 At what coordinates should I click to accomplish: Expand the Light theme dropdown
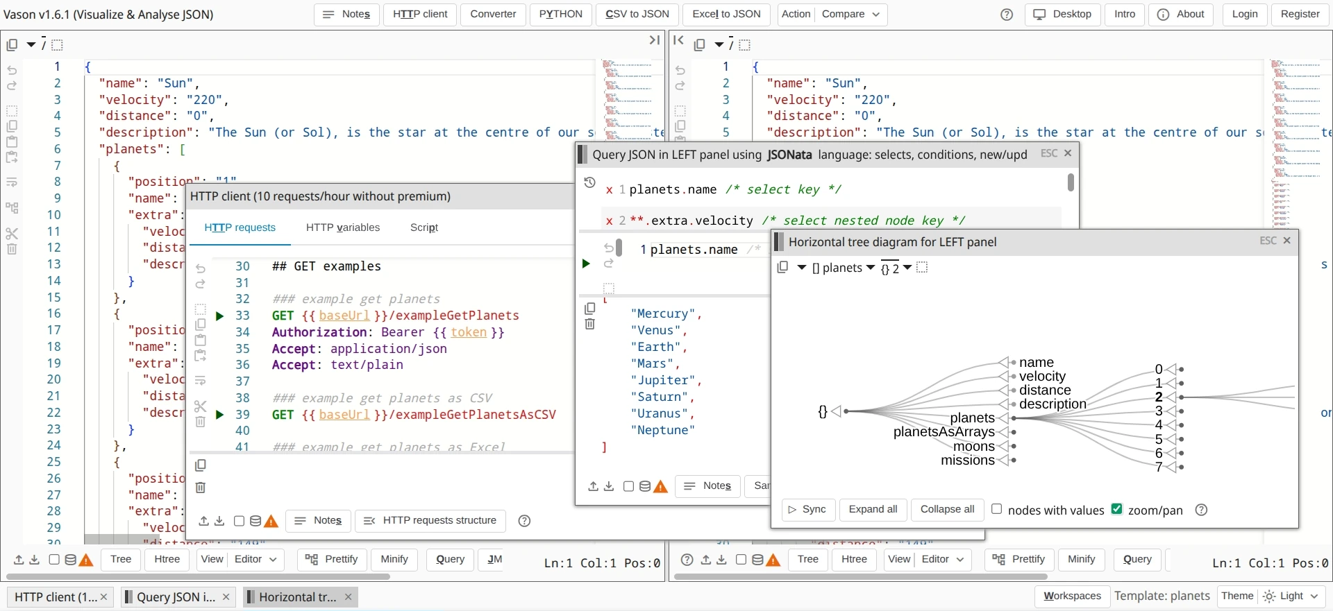[x=1291, y=596]
